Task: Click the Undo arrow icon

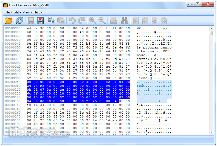Action: coord(72,21)
